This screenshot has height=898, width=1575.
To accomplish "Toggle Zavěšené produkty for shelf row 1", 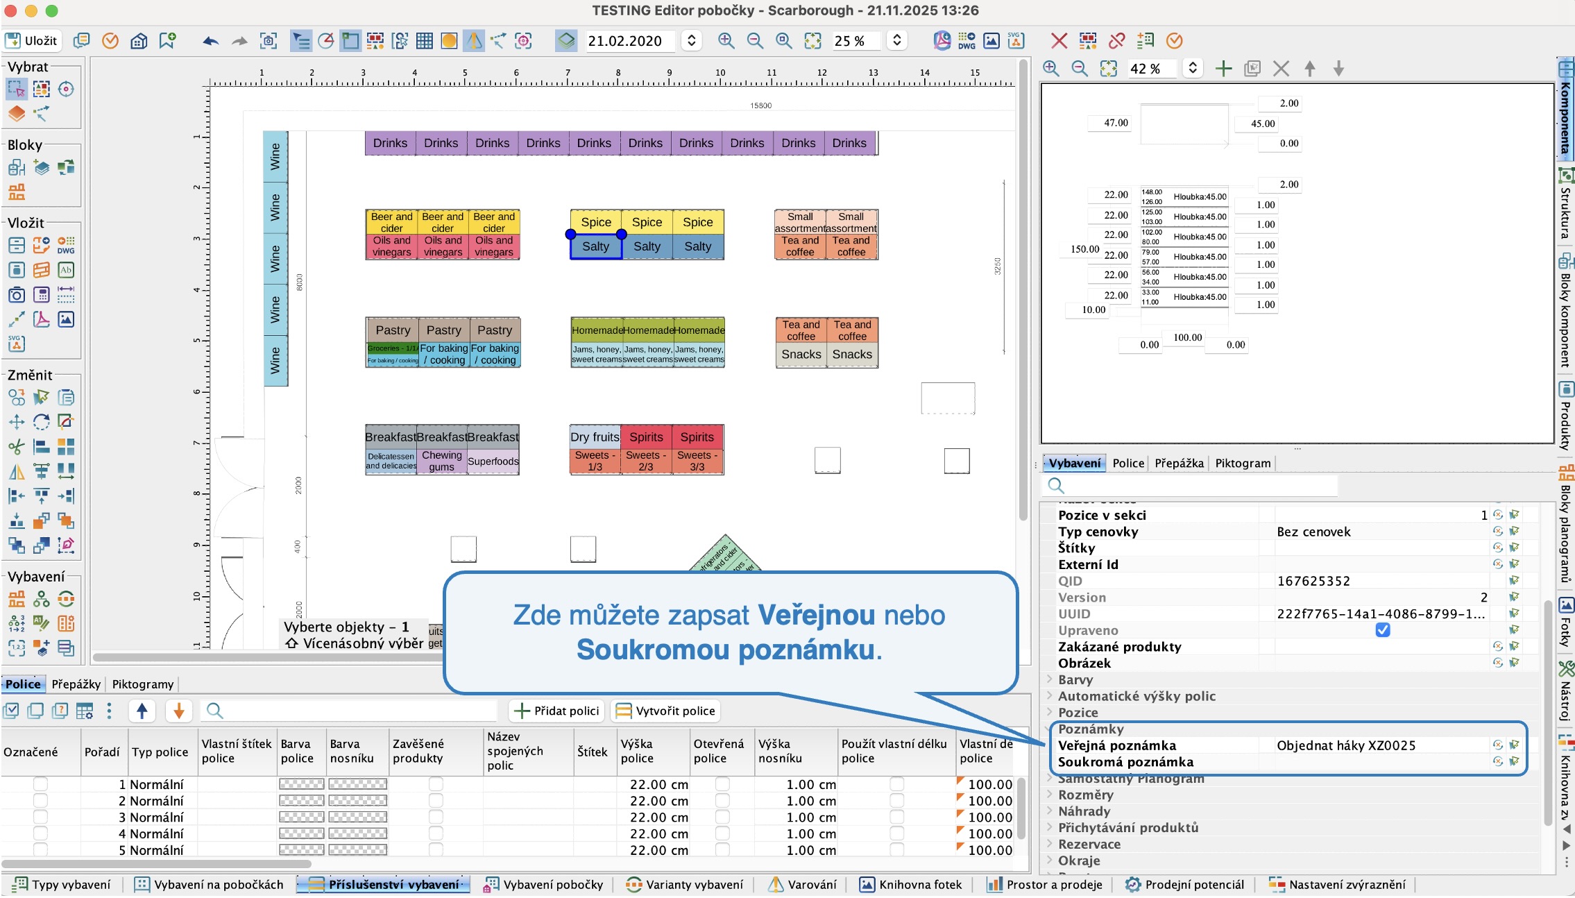I will (436, 784).
